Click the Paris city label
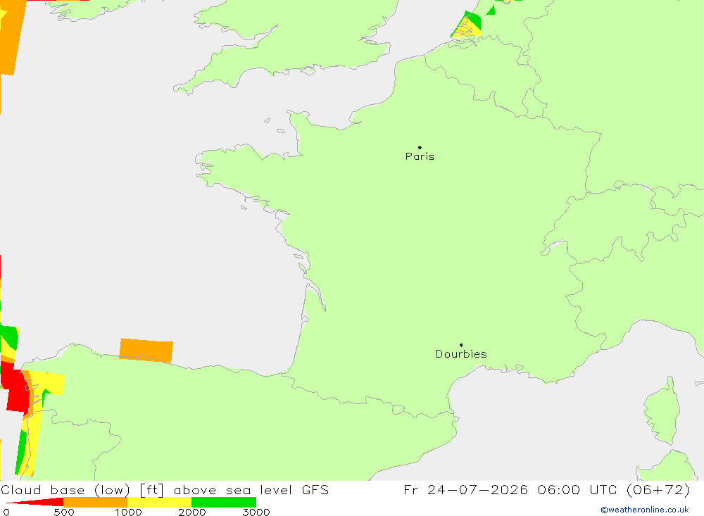The image size is (704, 516). (420, 156)
